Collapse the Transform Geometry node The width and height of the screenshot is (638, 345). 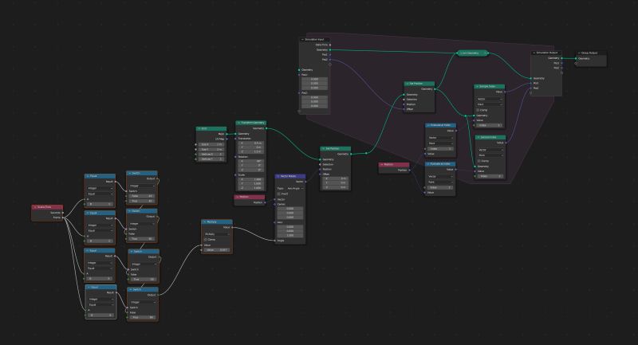pyautogui.click(x=238, y=123)
